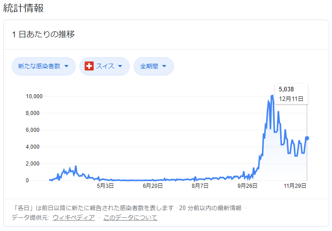
Task: Open the スイス country dropdown
Action: pos(105,66)
